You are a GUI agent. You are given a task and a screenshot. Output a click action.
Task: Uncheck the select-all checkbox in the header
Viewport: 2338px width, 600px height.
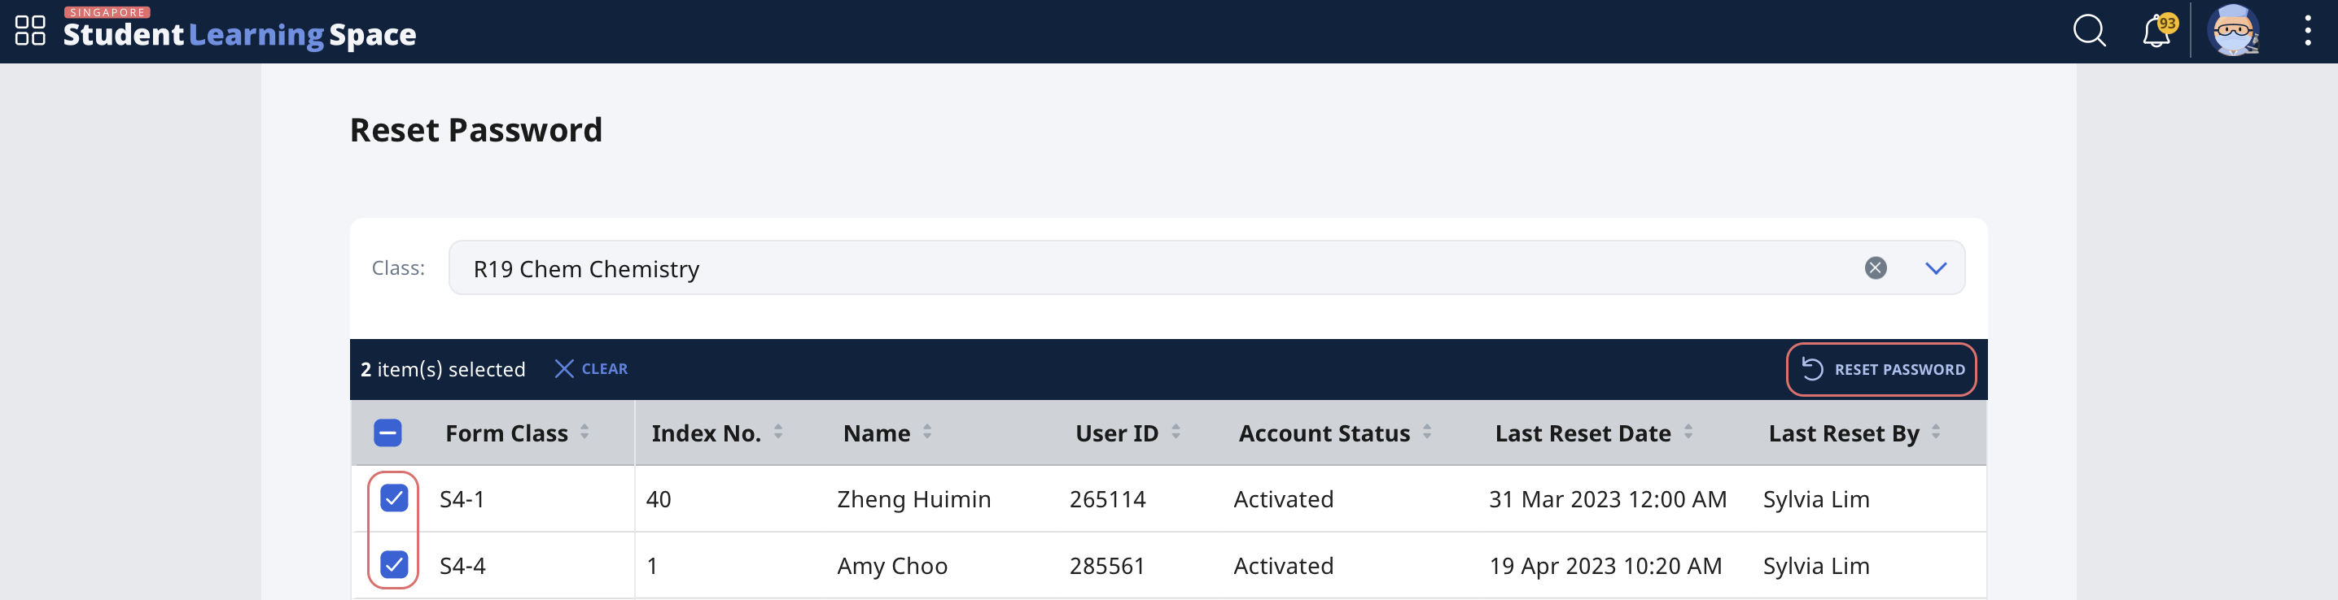[388, 433]
